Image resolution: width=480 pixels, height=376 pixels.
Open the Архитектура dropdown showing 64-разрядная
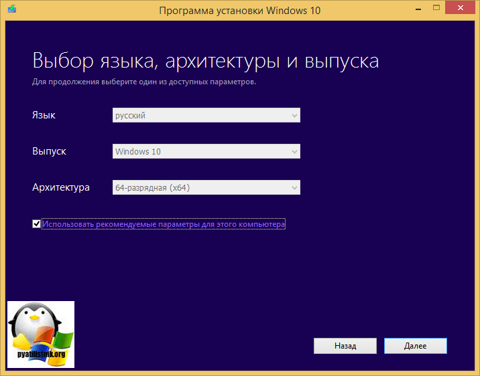pos(206,187)
